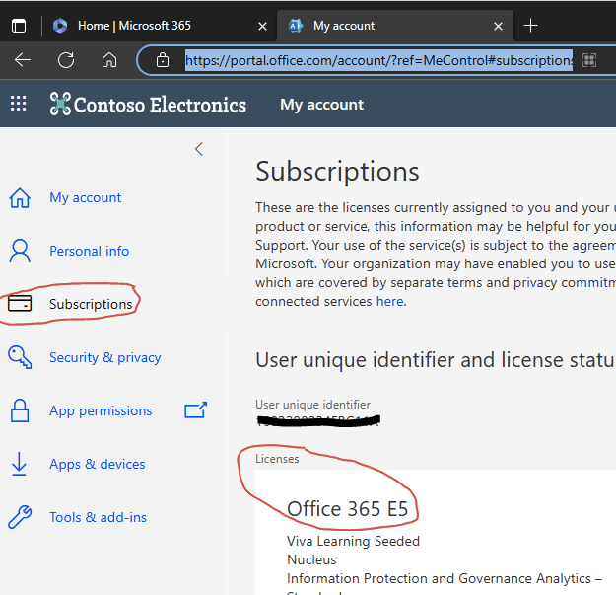Click the Tools & add-ins wrench icon
This screenshot has height=595, width=616.
[20, 517]
